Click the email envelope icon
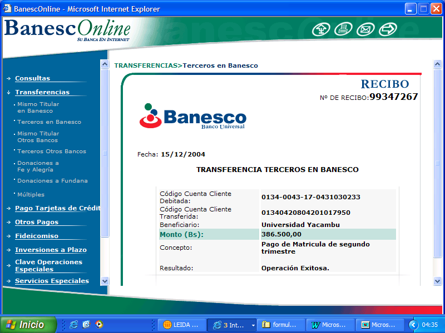This screenshot has width=445, height=333. [x=365, y=29]
